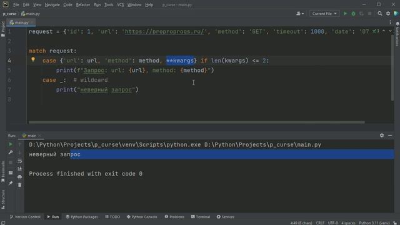Image resolution: width=400 pixels, height=225 pixels.
Task: Open the Bookmarks tool window stripe button
Action: click(x=3, y=171)
